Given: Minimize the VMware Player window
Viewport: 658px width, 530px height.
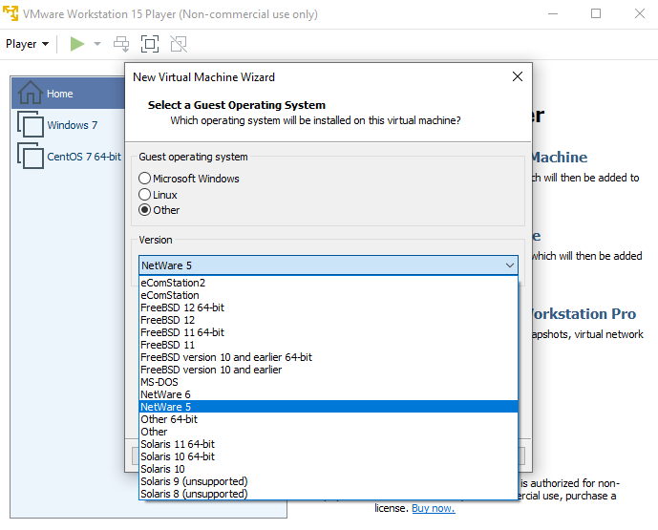Looking at the screenshot, I should 553,14.
